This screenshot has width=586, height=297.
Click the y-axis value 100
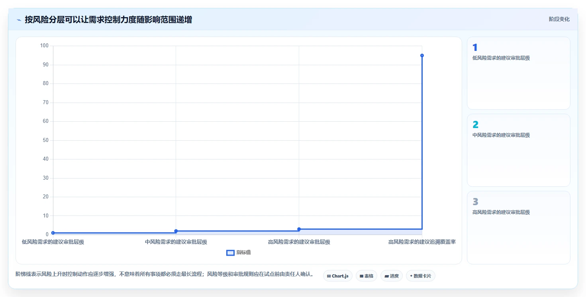click(44, 46)
